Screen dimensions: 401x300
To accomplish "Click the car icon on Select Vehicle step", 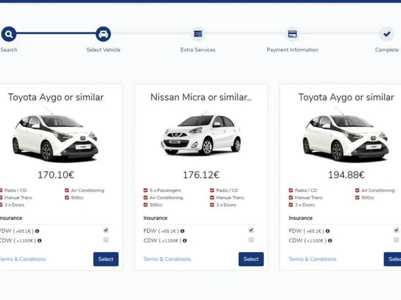I will pos(103,34).
